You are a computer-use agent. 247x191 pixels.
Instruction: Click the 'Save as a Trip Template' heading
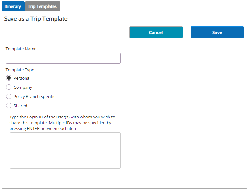[x=36, y=19]
